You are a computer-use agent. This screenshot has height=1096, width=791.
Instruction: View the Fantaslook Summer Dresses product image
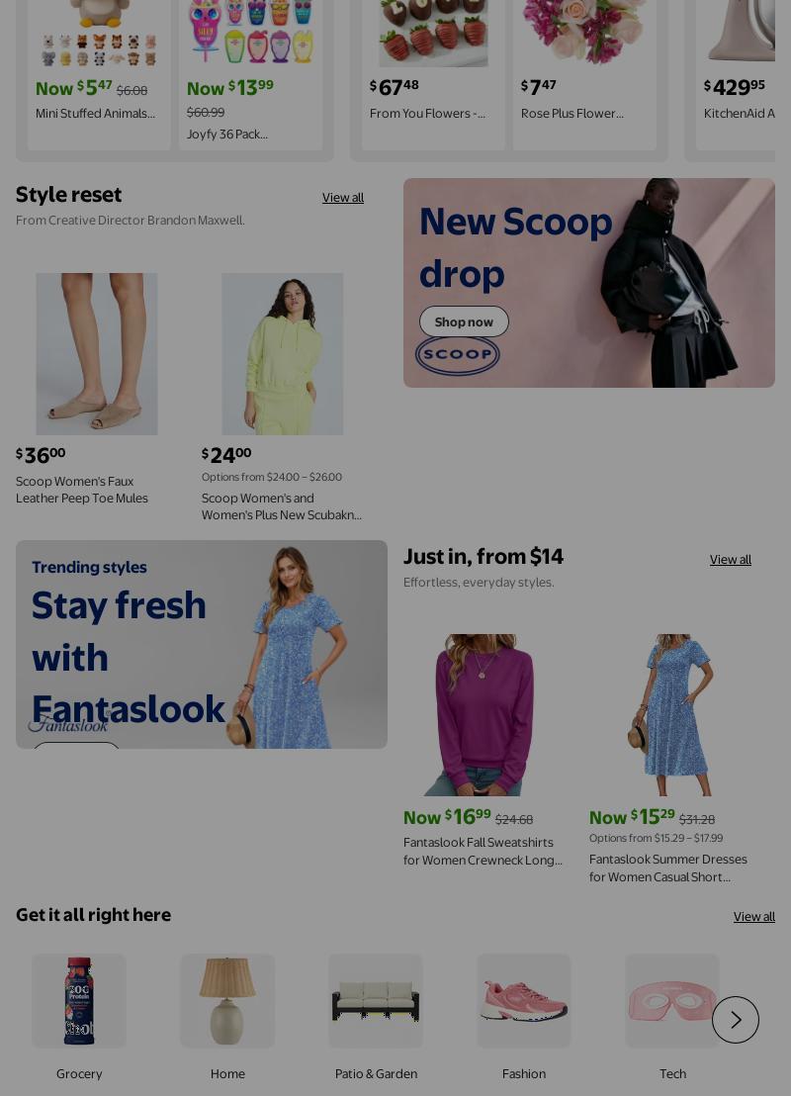(x=669, y=715)
